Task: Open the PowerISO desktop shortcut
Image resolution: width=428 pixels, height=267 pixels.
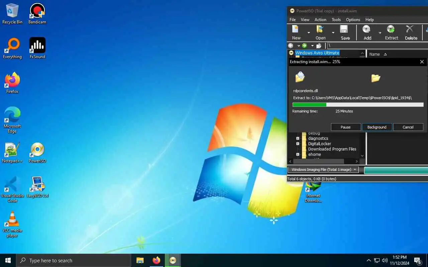Action: (37, 153)
